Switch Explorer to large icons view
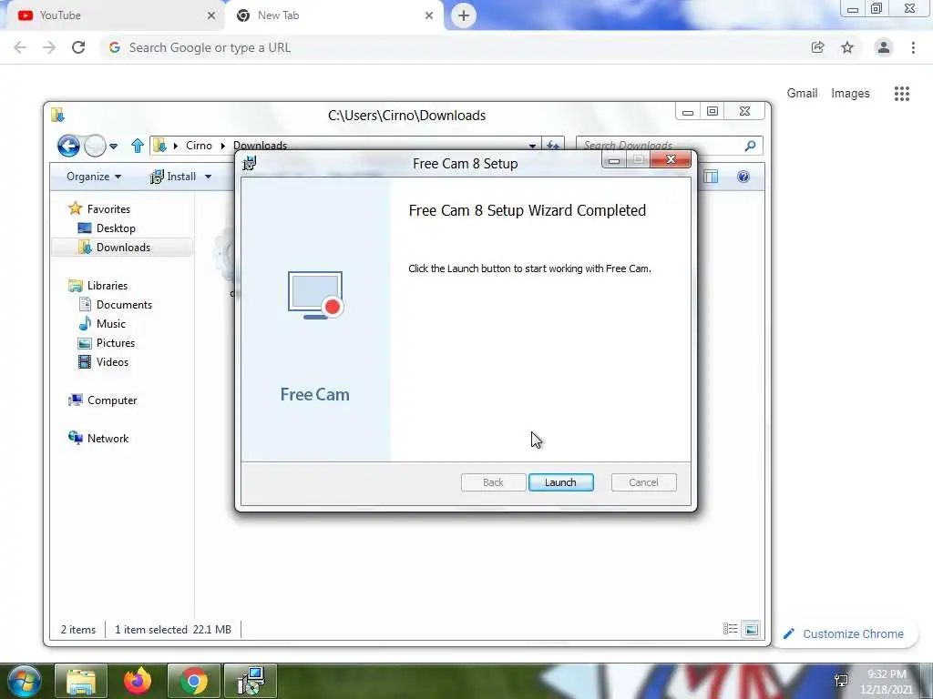Viewport: 933px width, 699px height. click(x=752, y=629)
